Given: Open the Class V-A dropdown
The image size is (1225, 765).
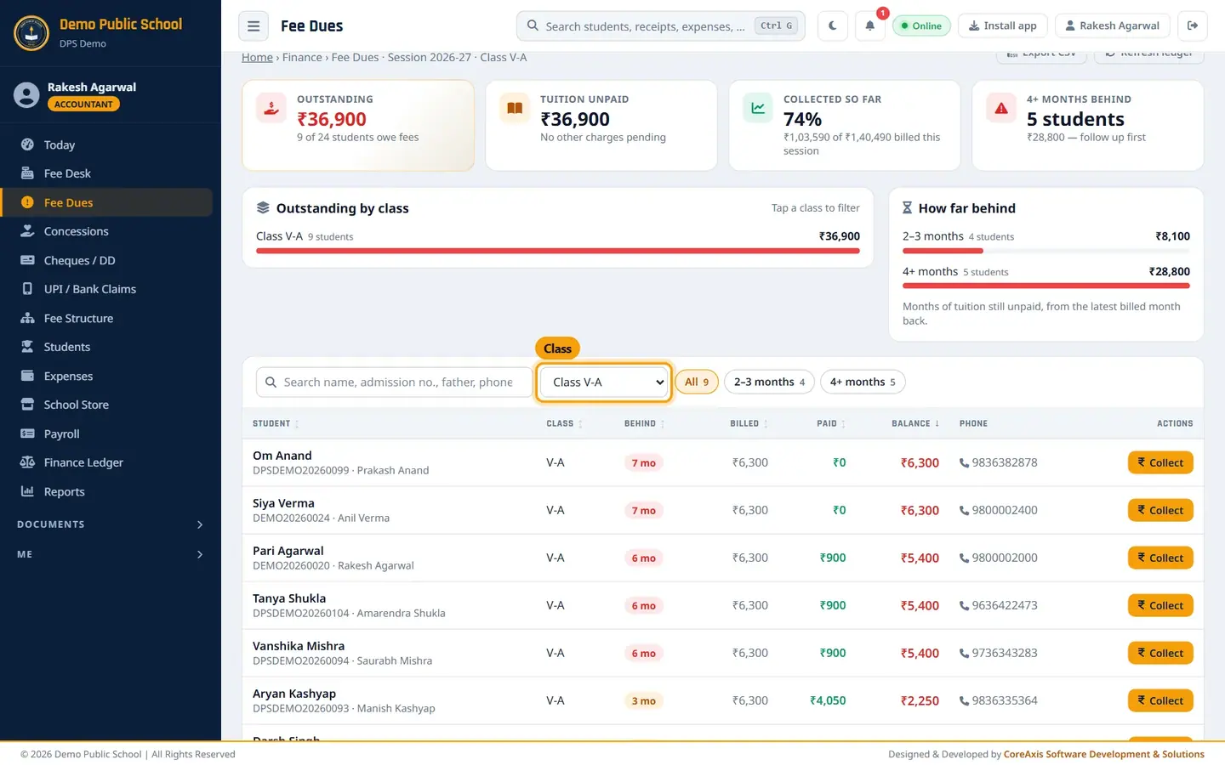Looking at the screenshot, I should 604,382.
